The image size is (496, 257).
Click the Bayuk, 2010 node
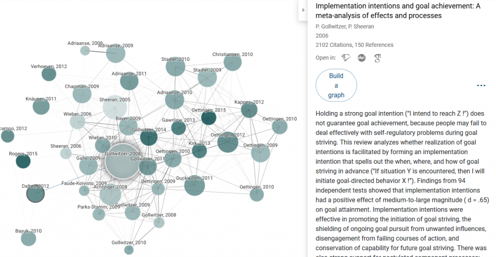pos(29,239)
